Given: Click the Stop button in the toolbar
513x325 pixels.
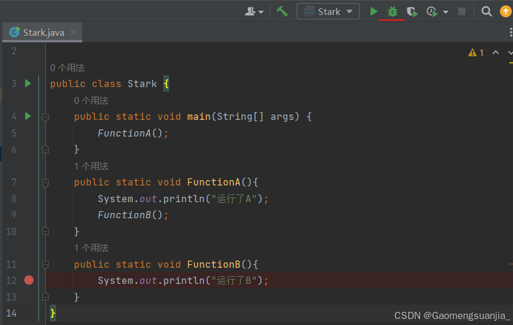Looking at the screenshot, I should tap(462, 11).
